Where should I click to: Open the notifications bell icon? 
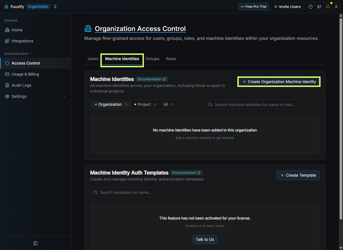coord(328,7)
